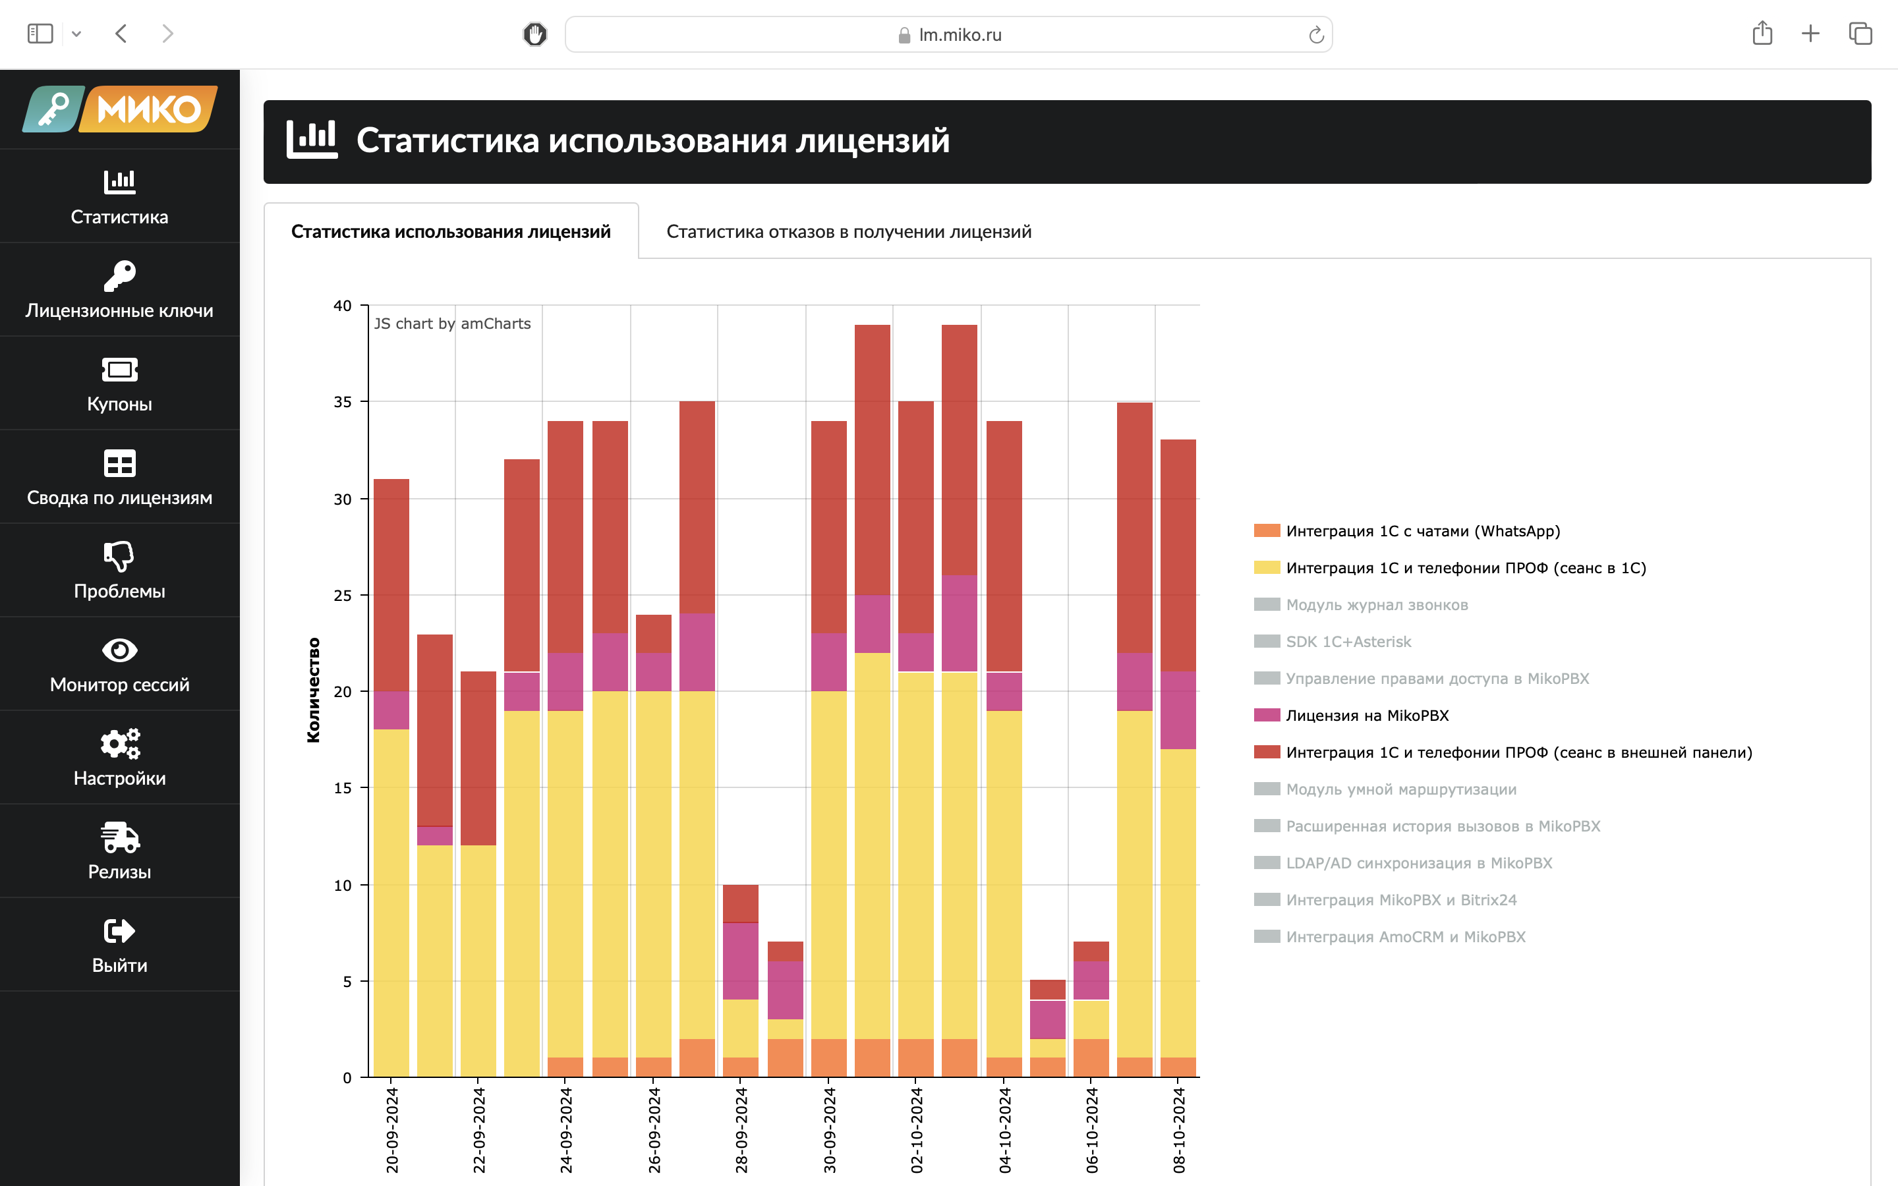Click yellow сеанс в 1С legend swatch
1898x1186 pixels.
coord(1267,567)
